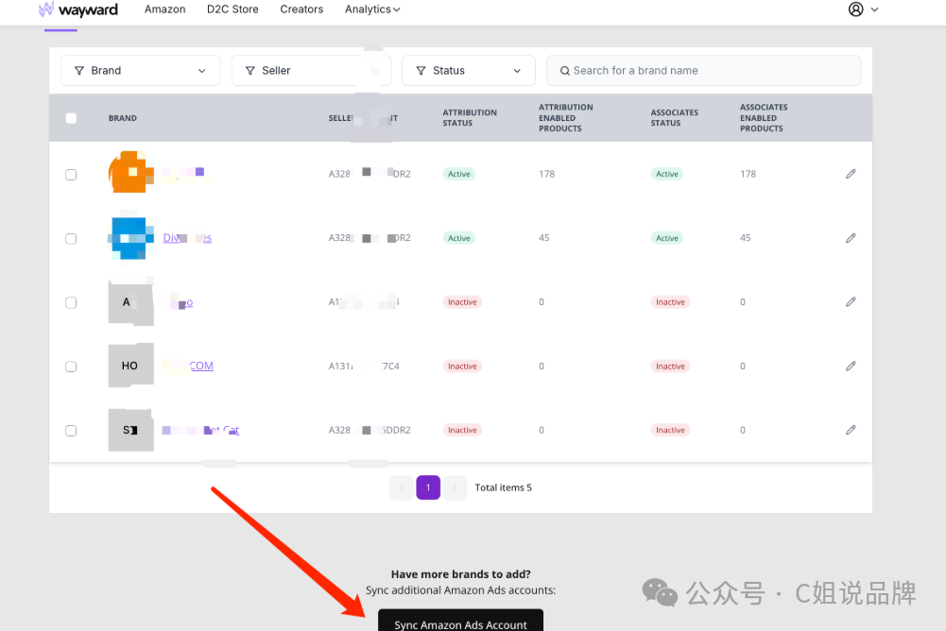946x631 pixels.
Task: Click Sync Amazon Ads Account button
Action: 460,622
